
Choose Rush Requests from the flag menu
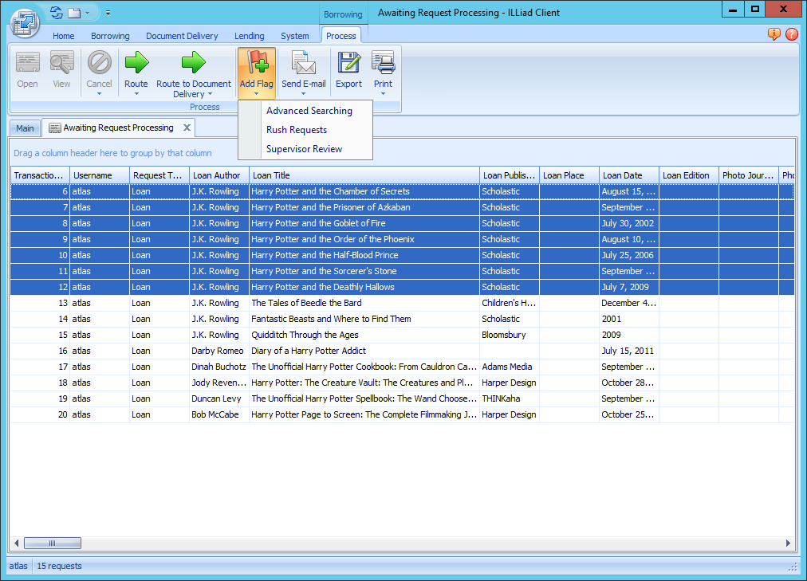click(296, 129)
